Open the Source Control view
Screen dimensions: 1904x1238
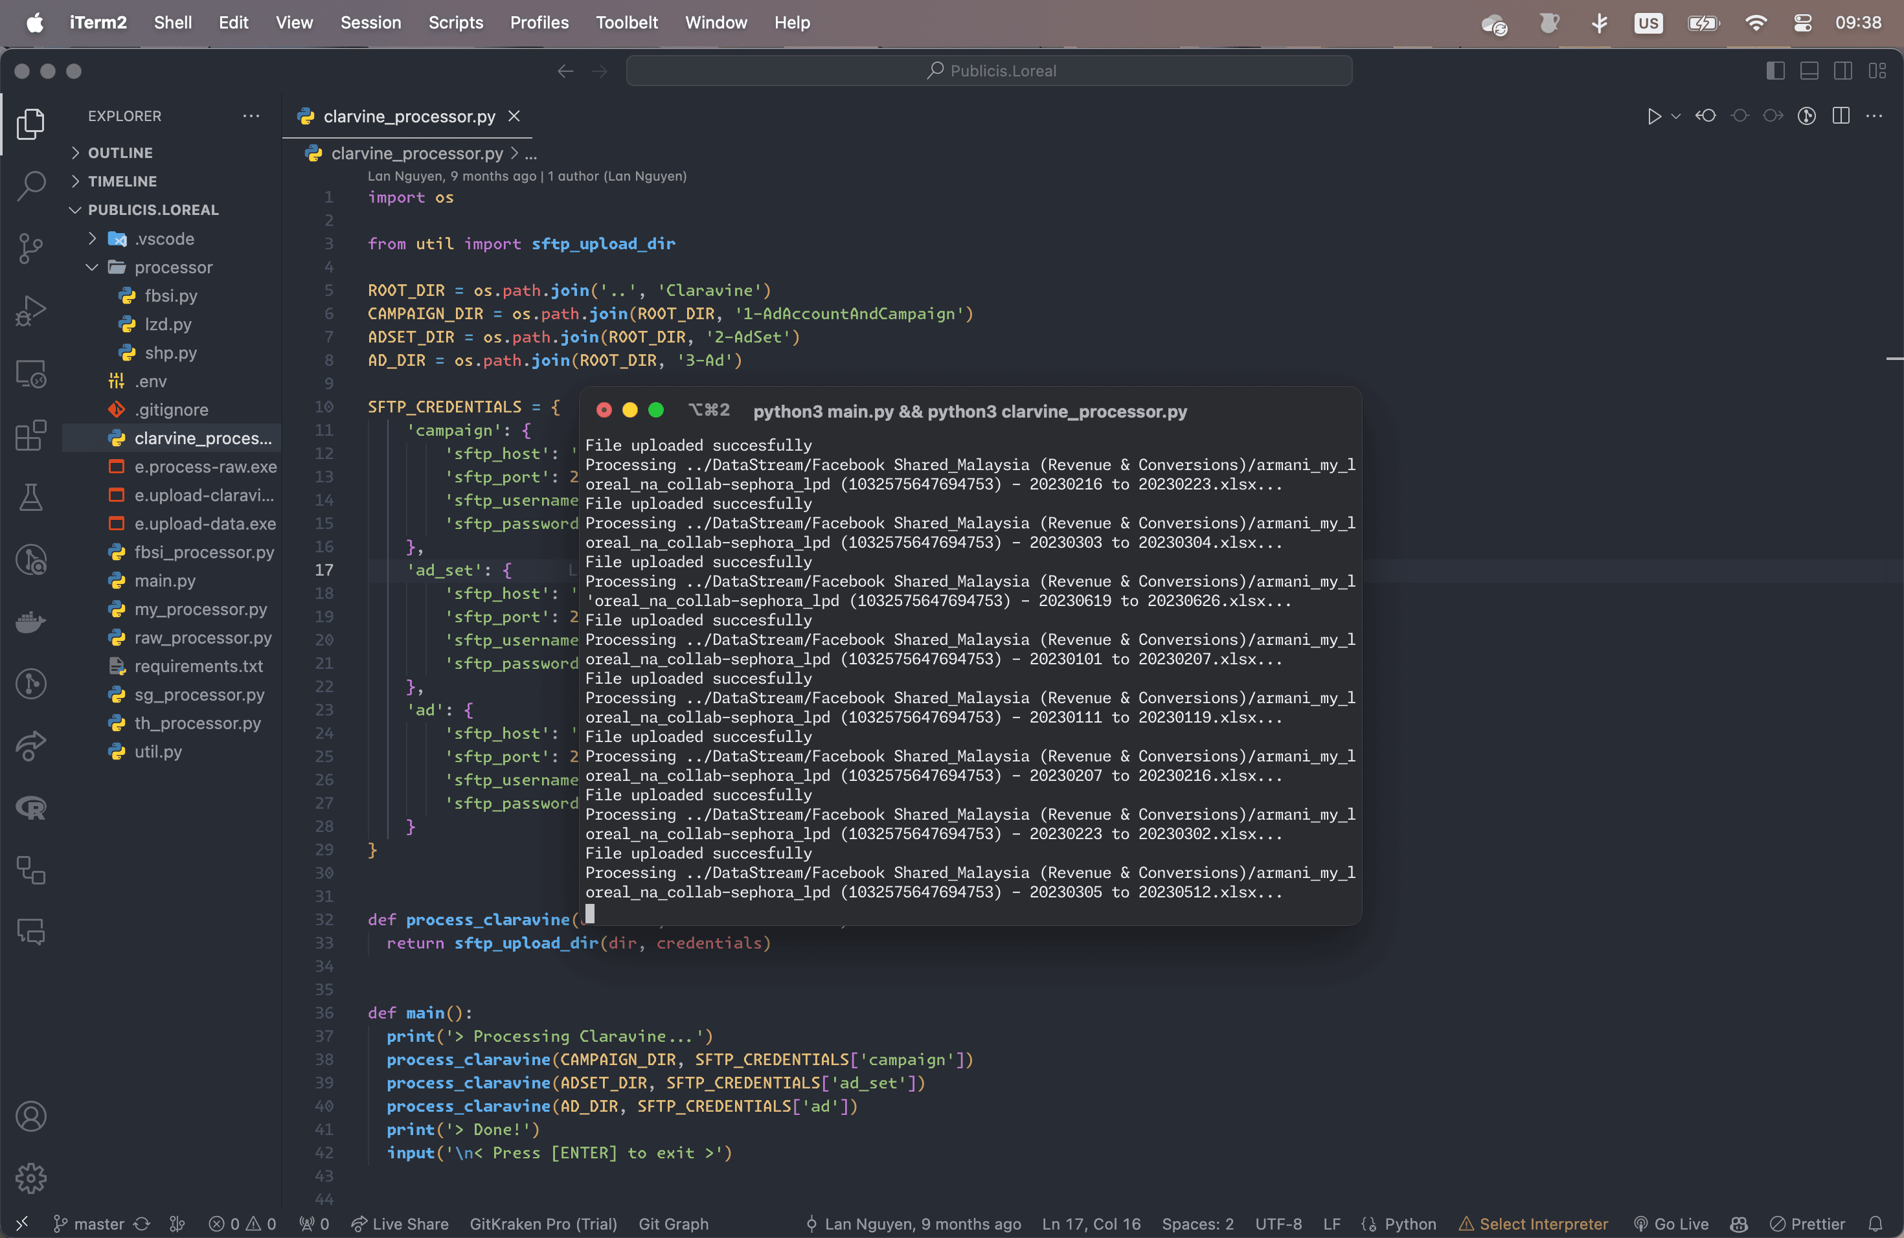click(30, 248)
